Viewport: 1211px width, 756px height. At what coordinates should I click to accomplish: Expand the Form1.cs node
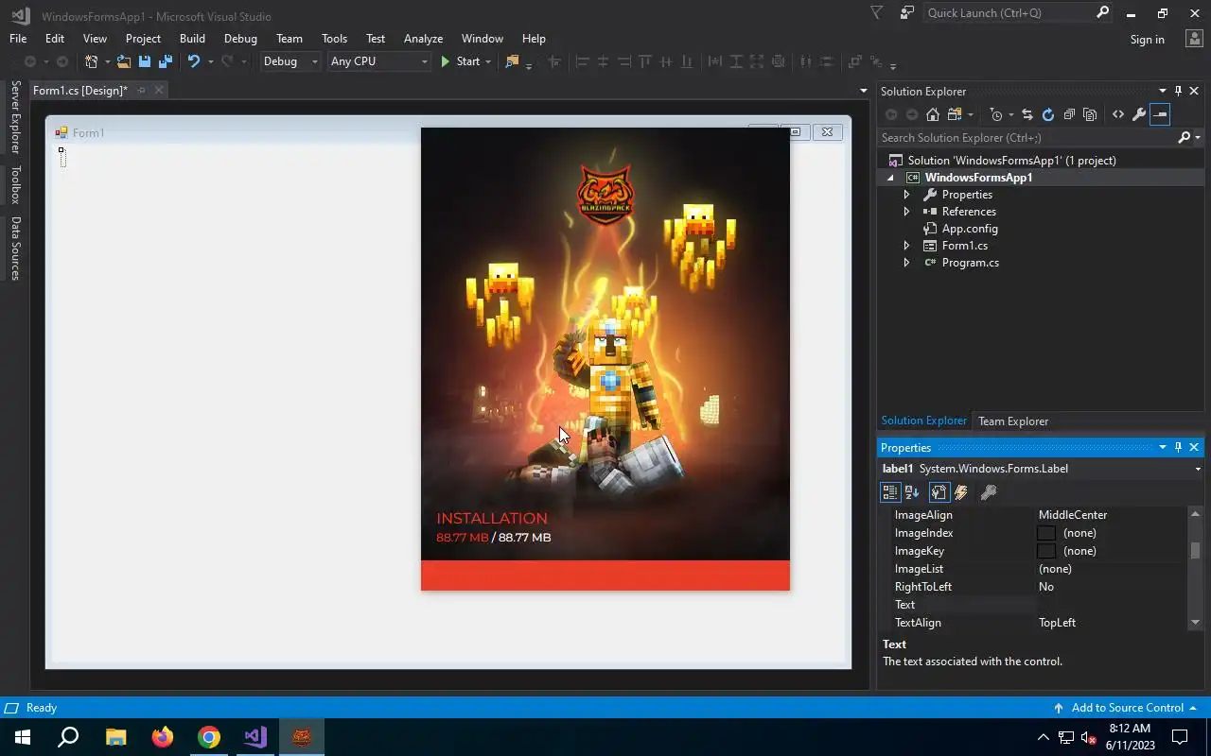[906, 246]
